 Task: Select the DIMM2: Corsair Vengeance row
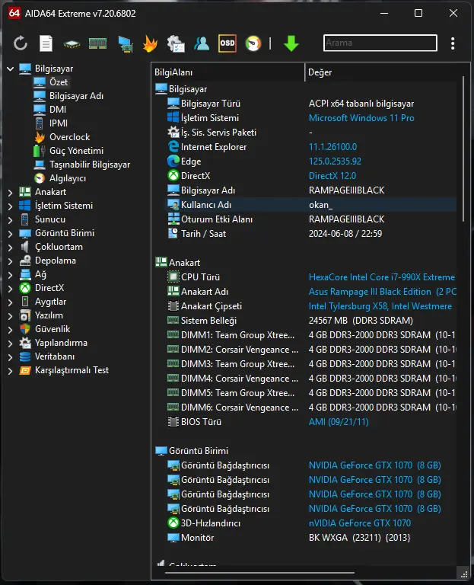pos(311,350)
